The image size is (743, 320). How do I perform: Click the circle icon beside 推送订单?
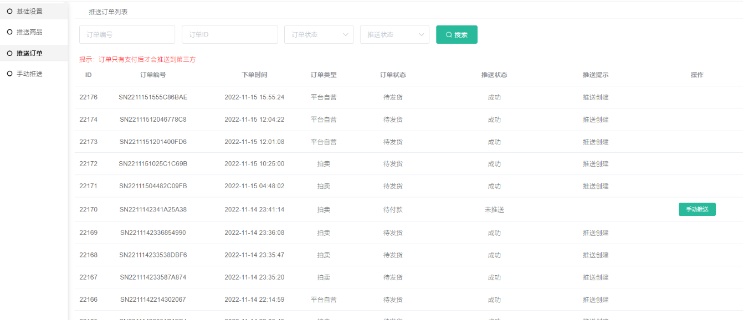[9, 54]
